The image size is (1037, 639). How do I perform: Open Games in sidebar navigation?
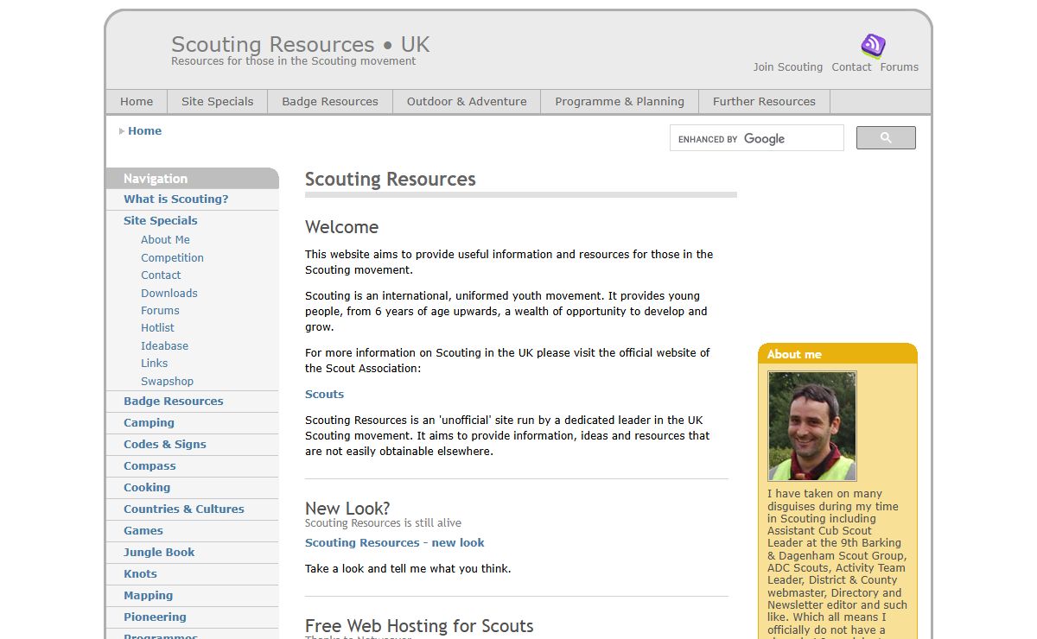tap(143, 531)
